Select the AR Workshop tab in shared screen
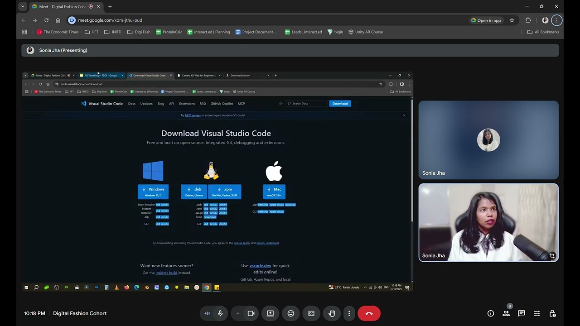Screen dimensions: 580x326 click(101, 76)
